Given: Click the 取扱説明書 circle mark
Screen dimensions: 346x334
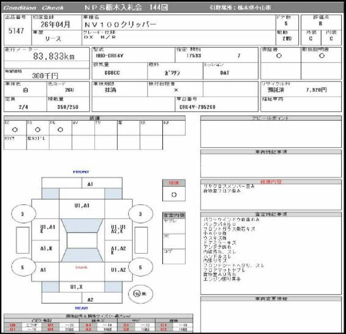Looking at the screenshot, I should tap(322, 56).
